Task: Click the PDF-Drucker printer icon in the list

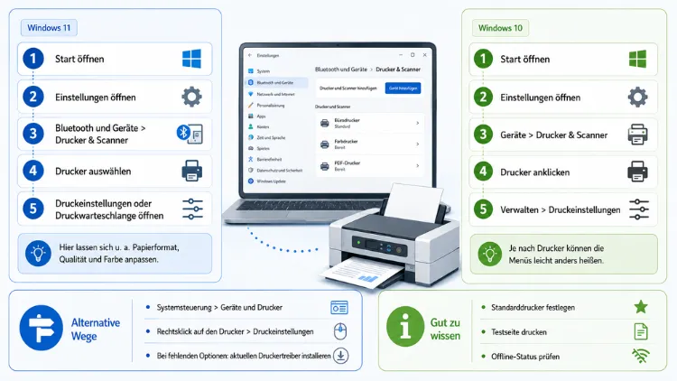Action: click(x=325, y=166)
